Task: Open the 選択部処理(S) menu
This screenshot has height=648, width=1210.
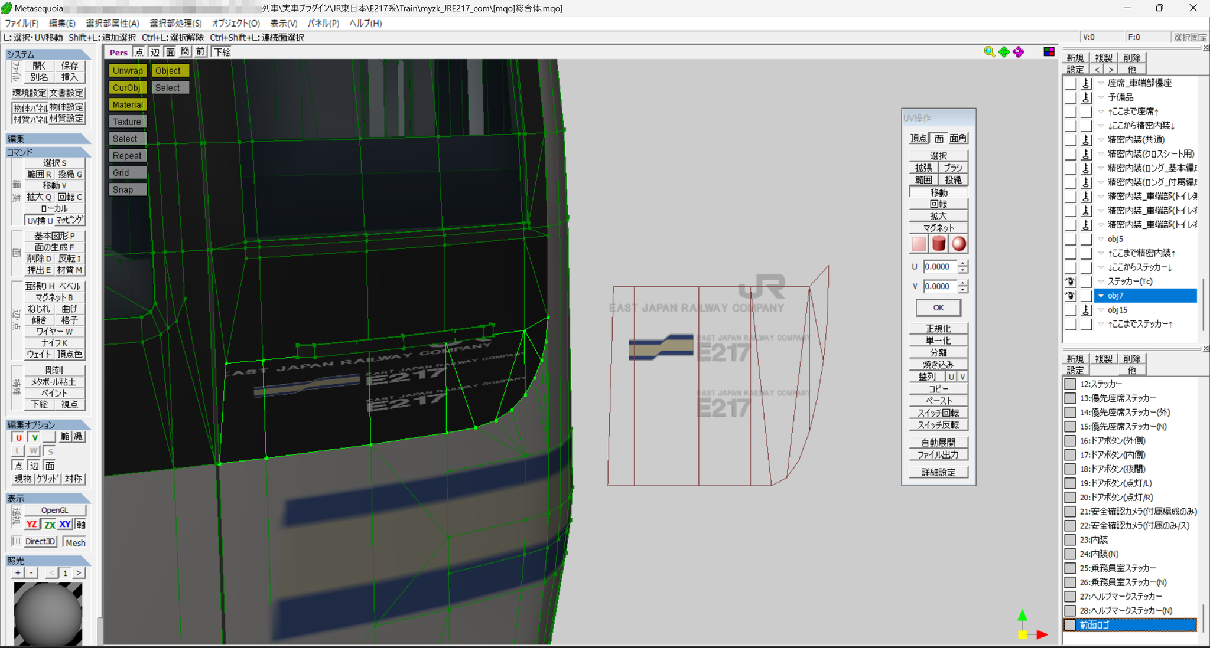Action: [x=175, y=24]
